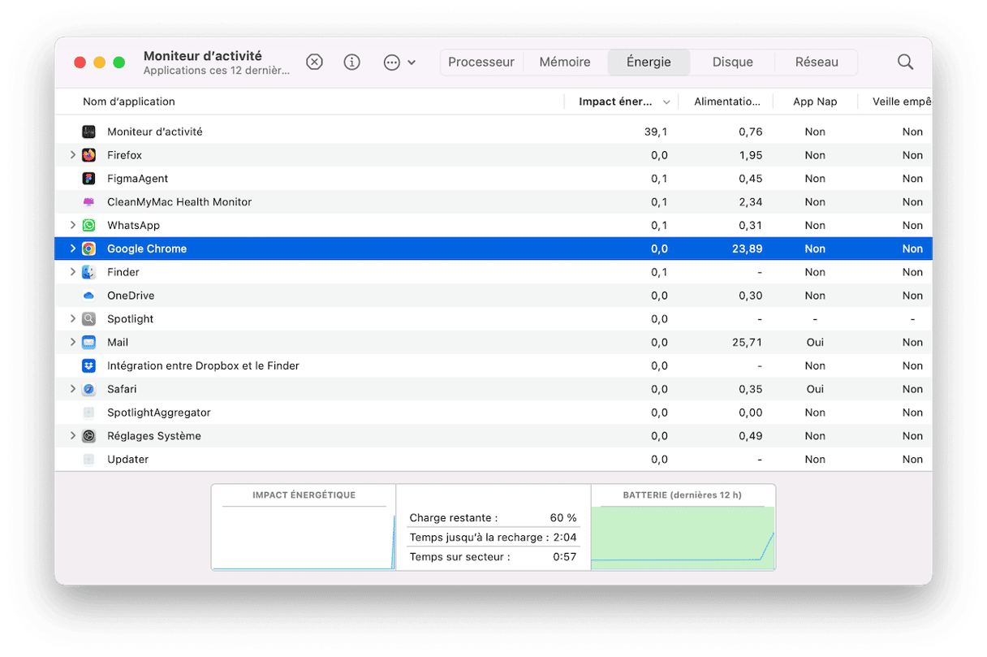Image resolution: width=987 pixels, height=657 pixels.
Task: Select the SpotlightAggregator process name
Action: [159, 413]
